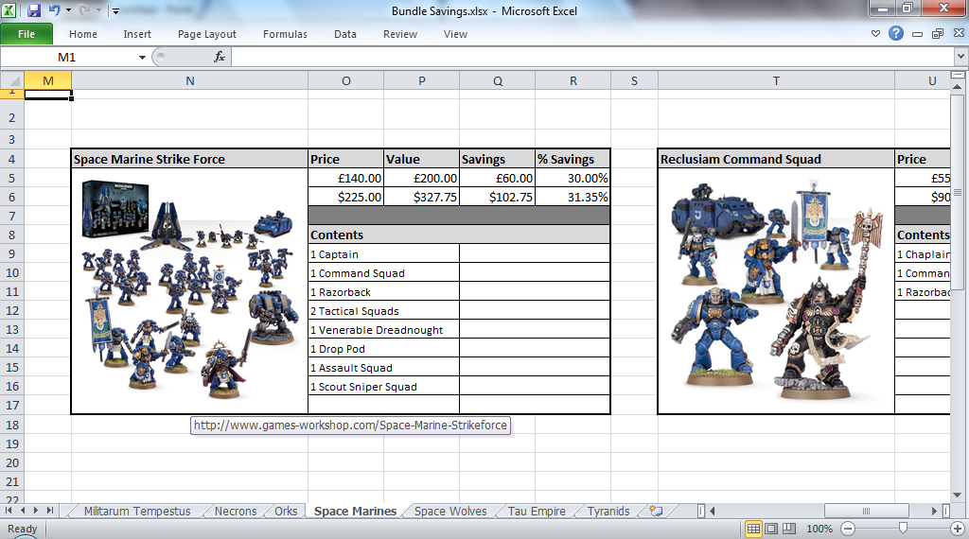Open the Undo history dropdown arrow
This screenshot has width=969, height=539.
pyautogui.click(x=68, y=10)
